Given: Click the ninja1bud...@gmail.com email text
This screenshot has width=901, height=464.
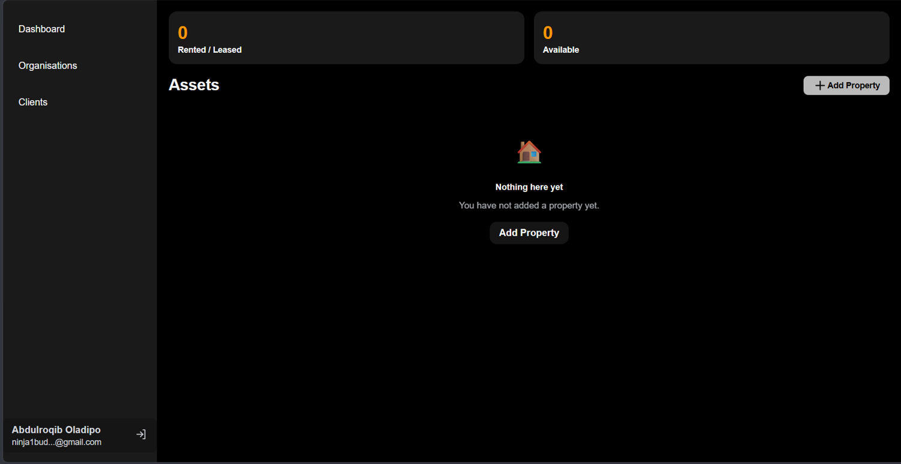Looking at the screenshot, I should (x=56, y=442).
